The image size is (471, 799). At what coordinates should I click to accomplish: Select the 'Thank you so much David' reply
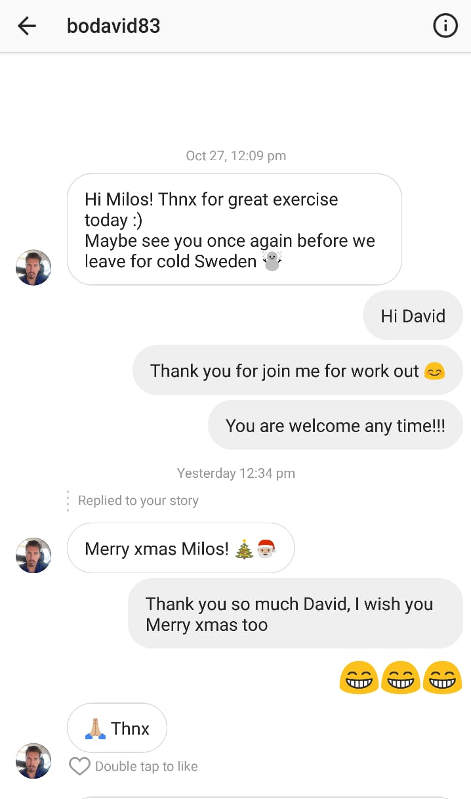(x=295, y=614)
